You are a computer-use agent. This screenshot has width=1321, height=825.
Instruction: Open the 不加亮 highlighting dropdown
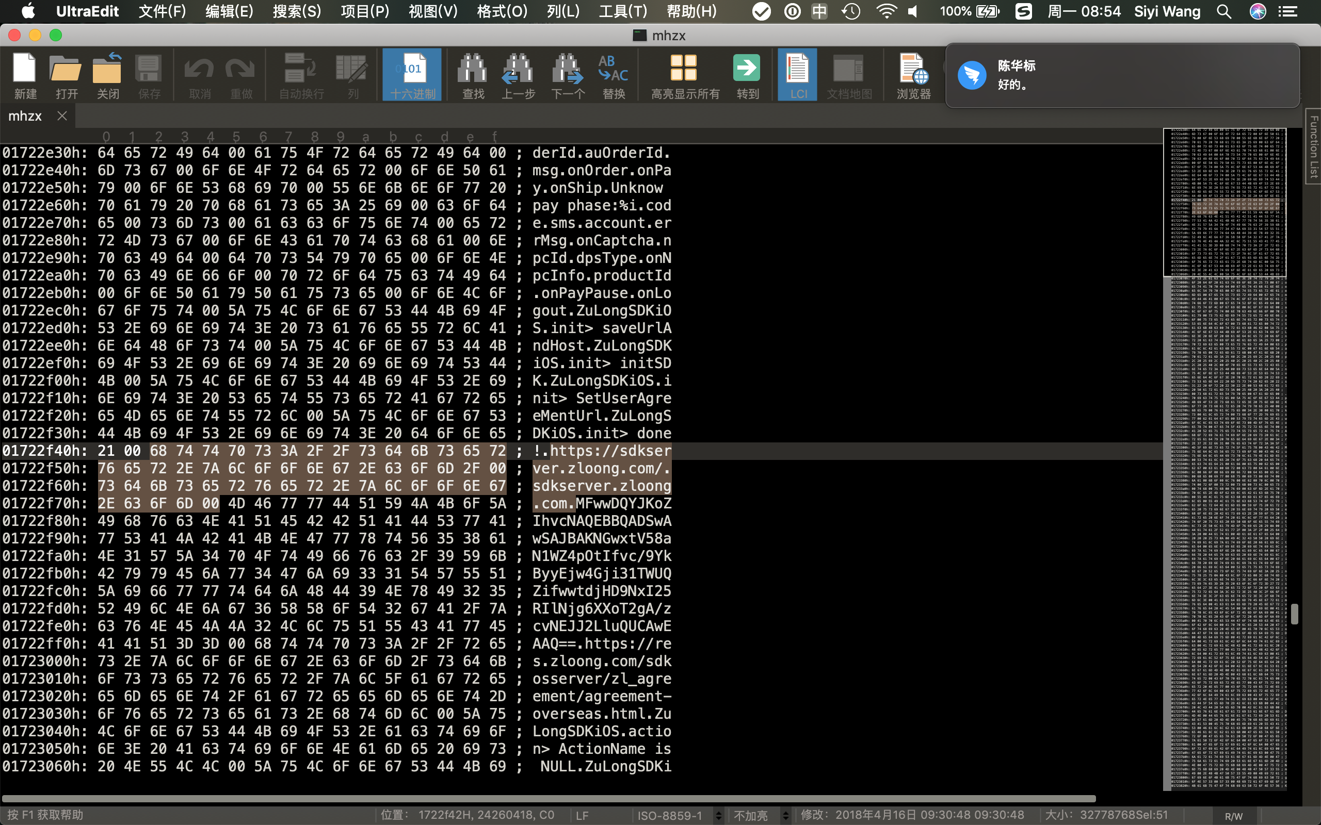point(761,815)
